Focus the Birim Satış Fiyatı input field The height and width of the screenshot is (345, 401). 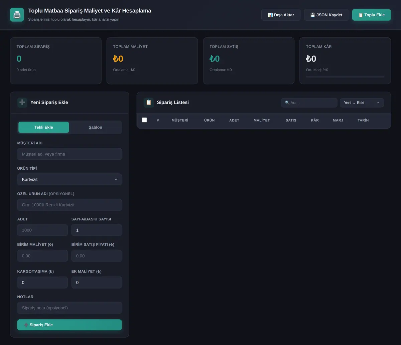click(97, 256)
